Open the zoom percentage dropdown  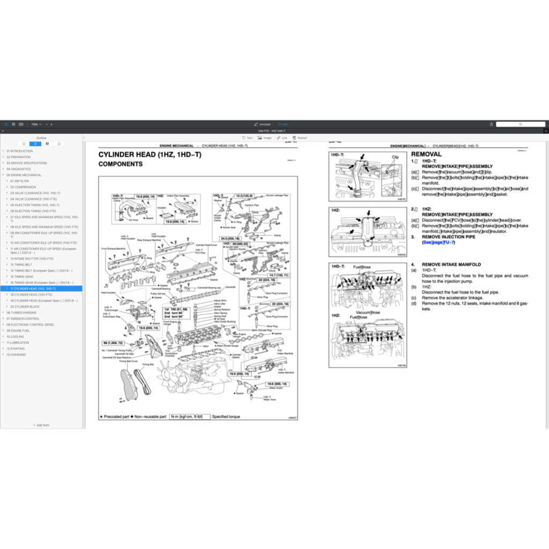(35, 124)
